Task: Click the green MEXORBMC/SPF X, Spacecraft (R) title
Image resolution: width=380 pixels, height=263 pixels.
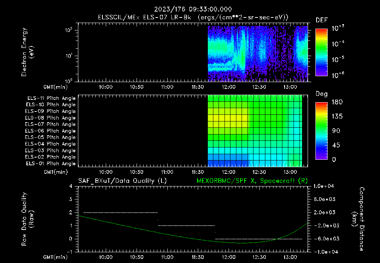Action: click(x=252, y=181)
